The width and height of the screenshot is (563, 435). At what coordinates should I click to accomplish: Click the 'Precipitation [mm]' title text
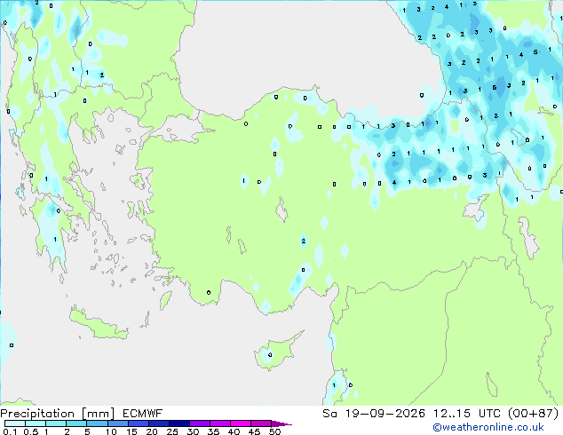(x=58, y=414)
